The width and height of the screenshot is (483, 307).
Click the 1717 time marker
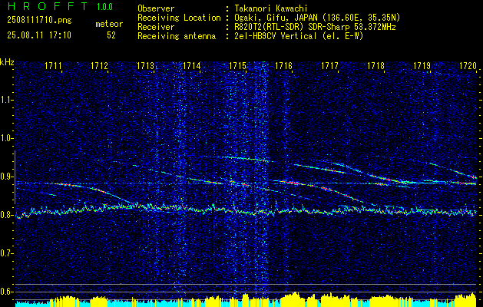[330, 66]
